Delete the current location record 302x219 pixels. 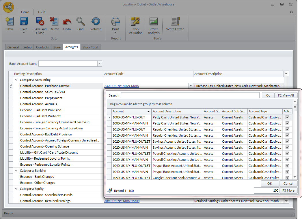pyautogui.click(x=54, y=24)
